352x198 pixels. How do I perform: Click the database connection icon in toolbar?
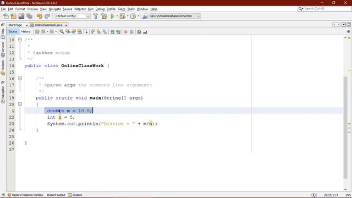[x=145, y=16]
